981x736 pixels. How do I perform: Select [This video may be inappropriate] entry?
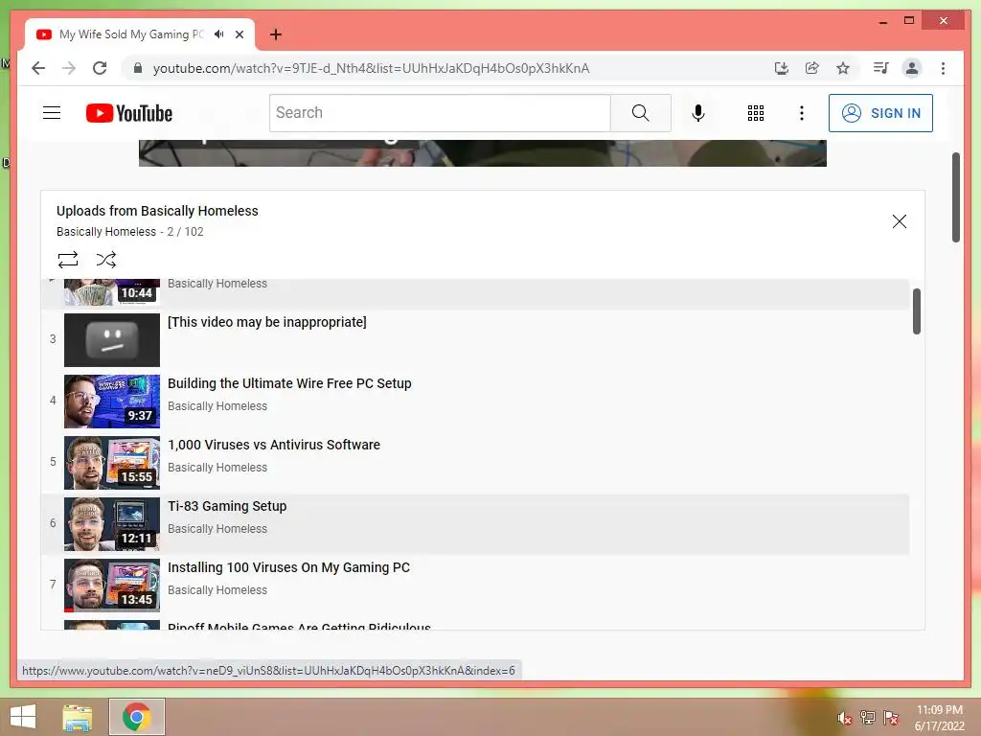tap(267, 322)
